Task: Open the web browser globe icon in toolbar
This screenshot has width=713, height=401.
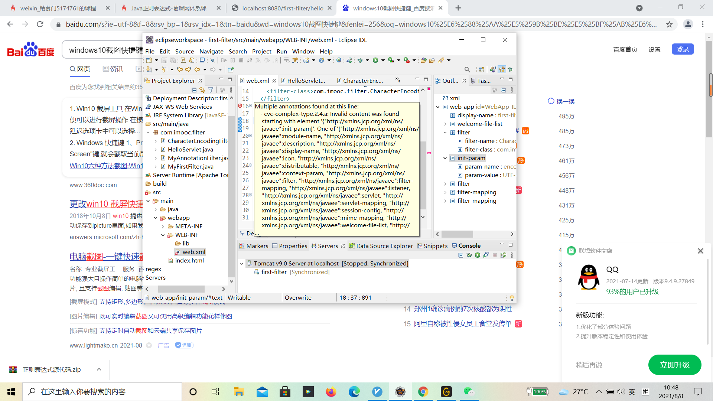Action: [x=339, y=60]
